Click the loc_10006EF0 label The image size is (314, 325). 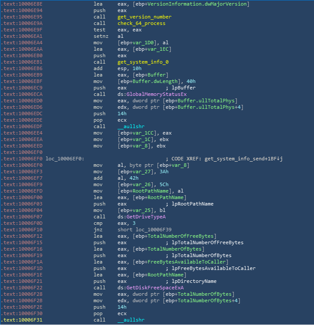pyautogui.click(x=65, y=159)
